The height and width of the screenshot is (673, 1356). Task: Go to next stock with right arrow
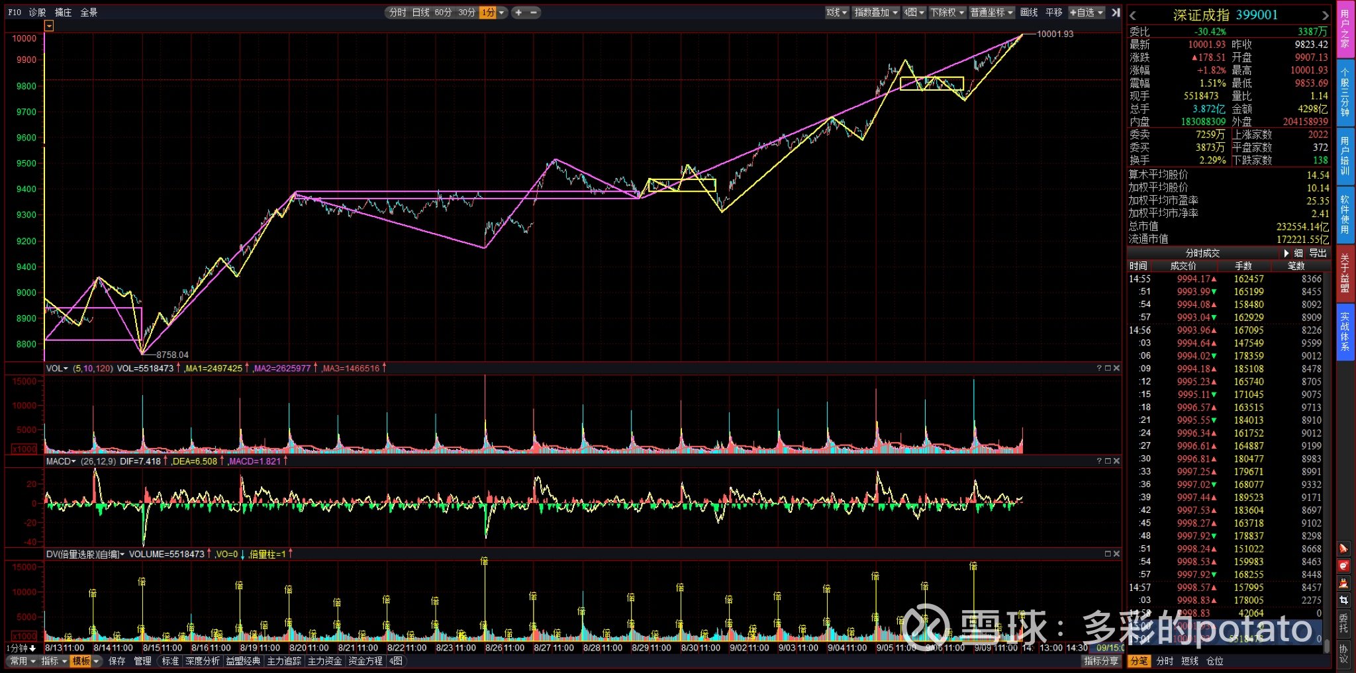(x=1324, y=15)
